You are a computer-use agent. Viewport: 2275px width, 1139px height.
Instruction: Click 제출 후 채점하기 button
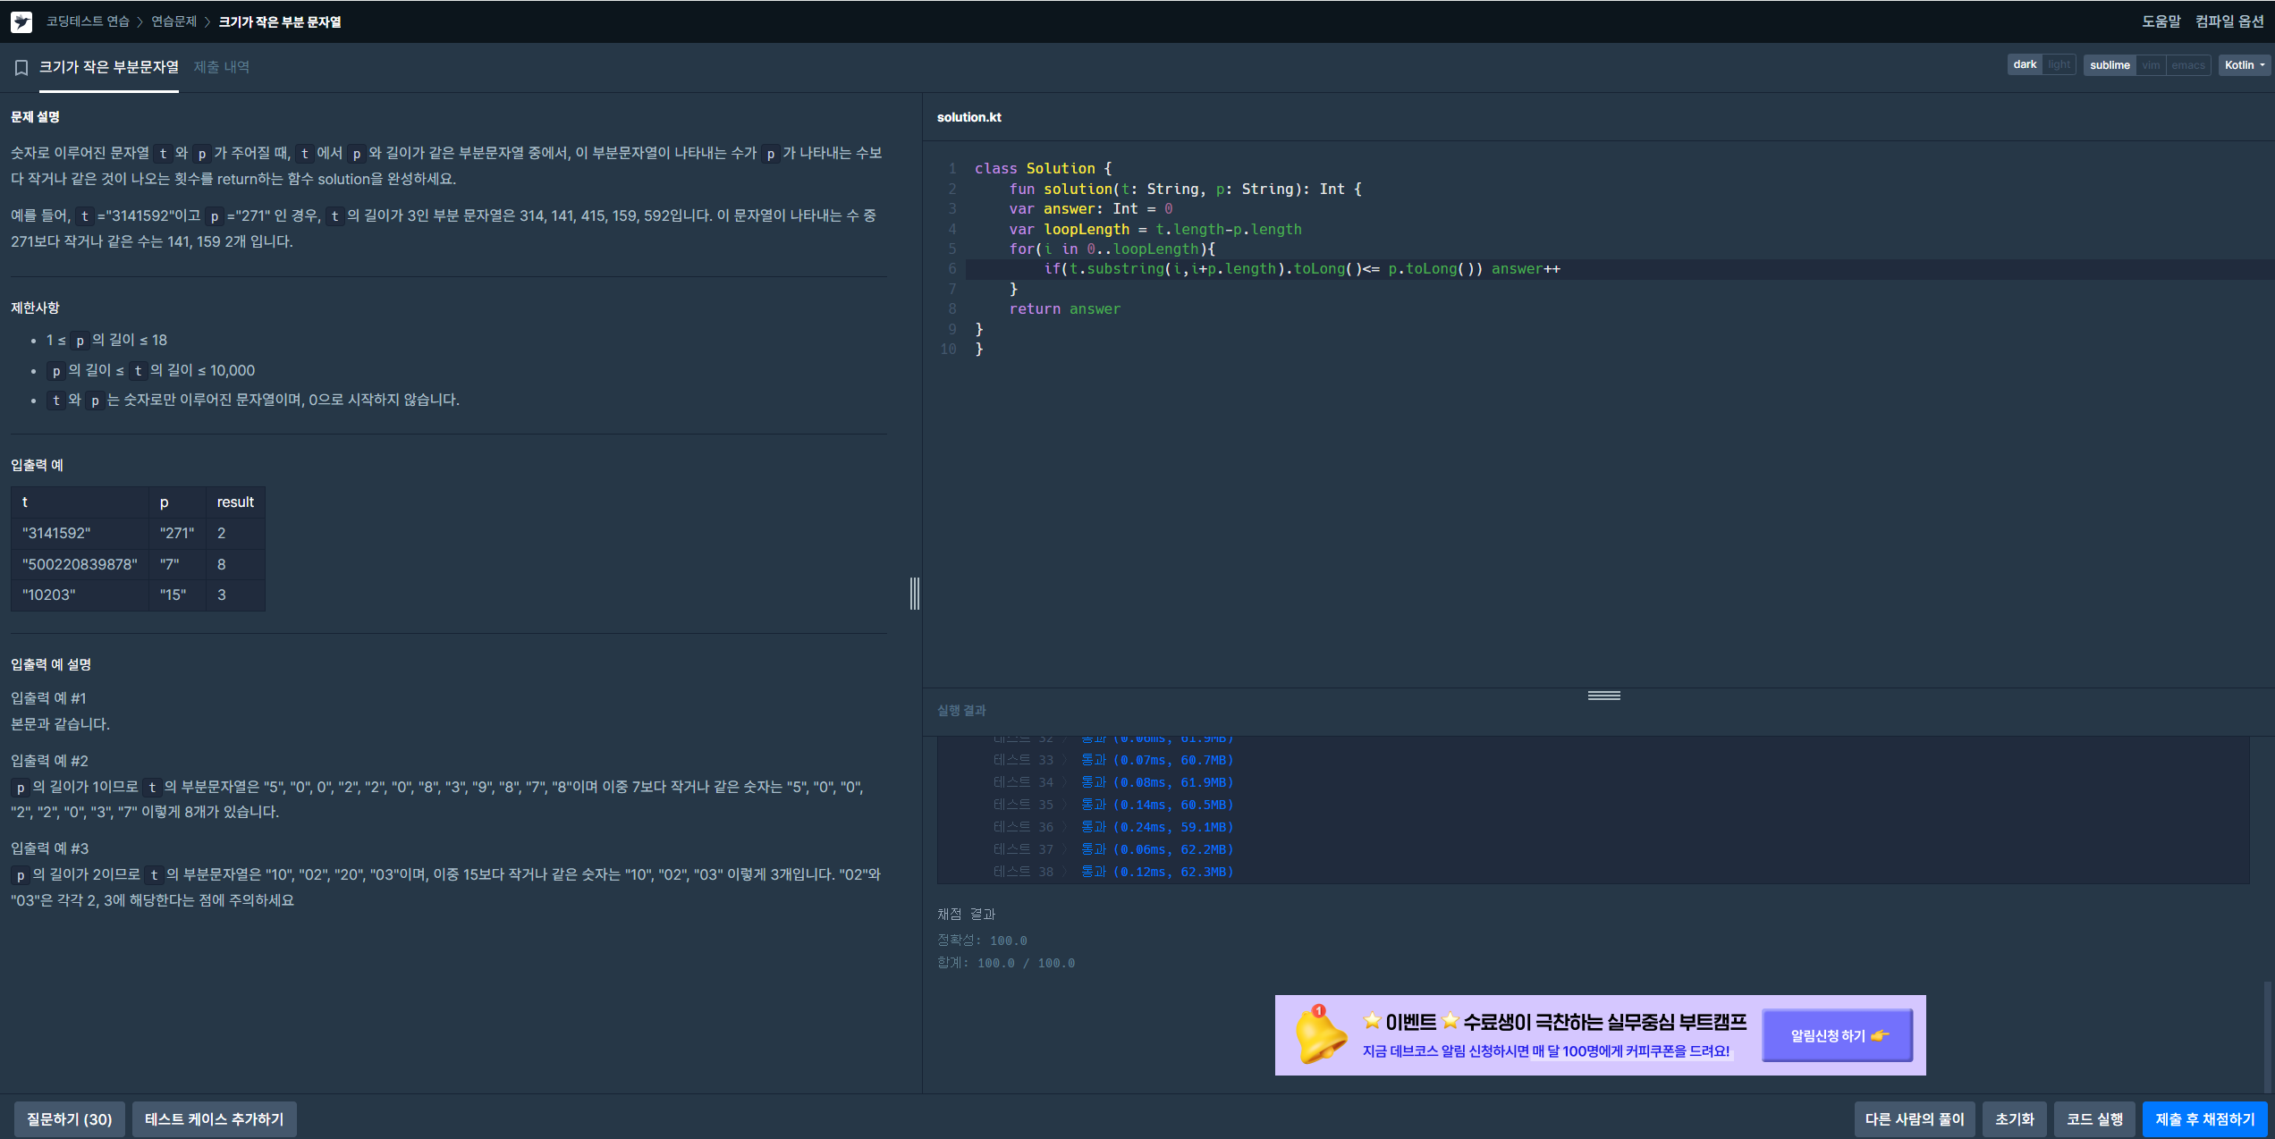point(2204,1119)
